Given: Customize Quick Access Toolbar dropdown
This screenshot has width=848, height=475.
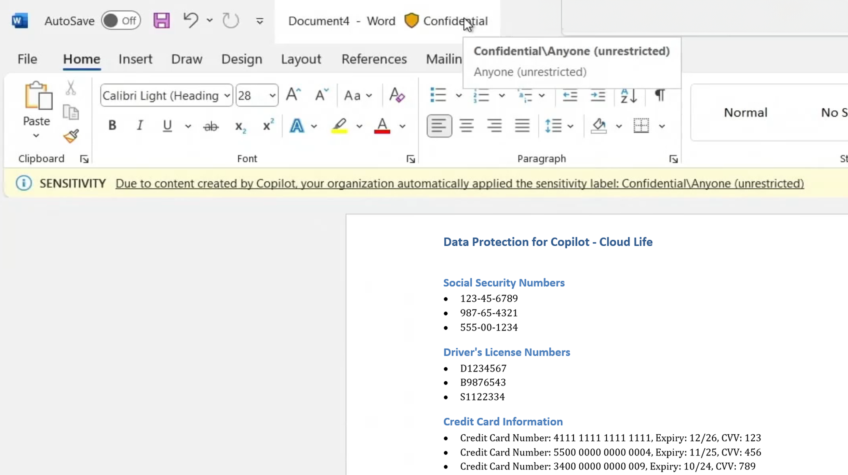Looking at the screenshot, I should 260,21.
